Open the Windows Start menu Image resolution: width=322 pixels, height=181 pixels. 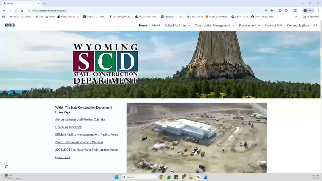pyautogui.click(x=116, y=177)
